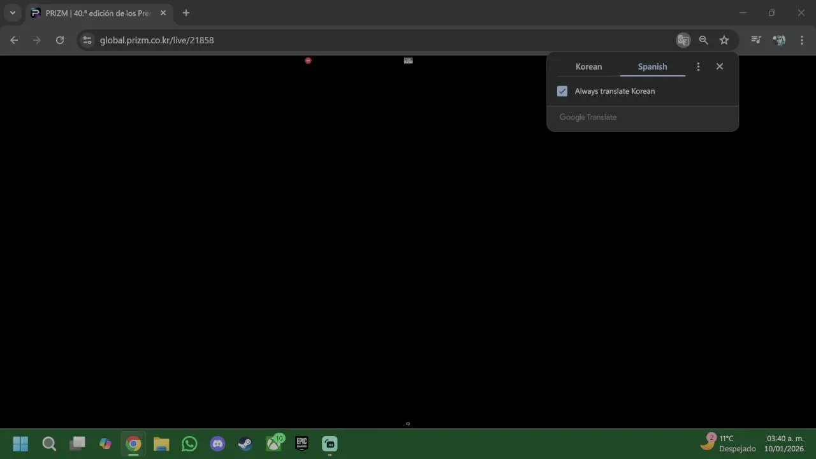Close the Google Translate popup

(x=720, y=66)
